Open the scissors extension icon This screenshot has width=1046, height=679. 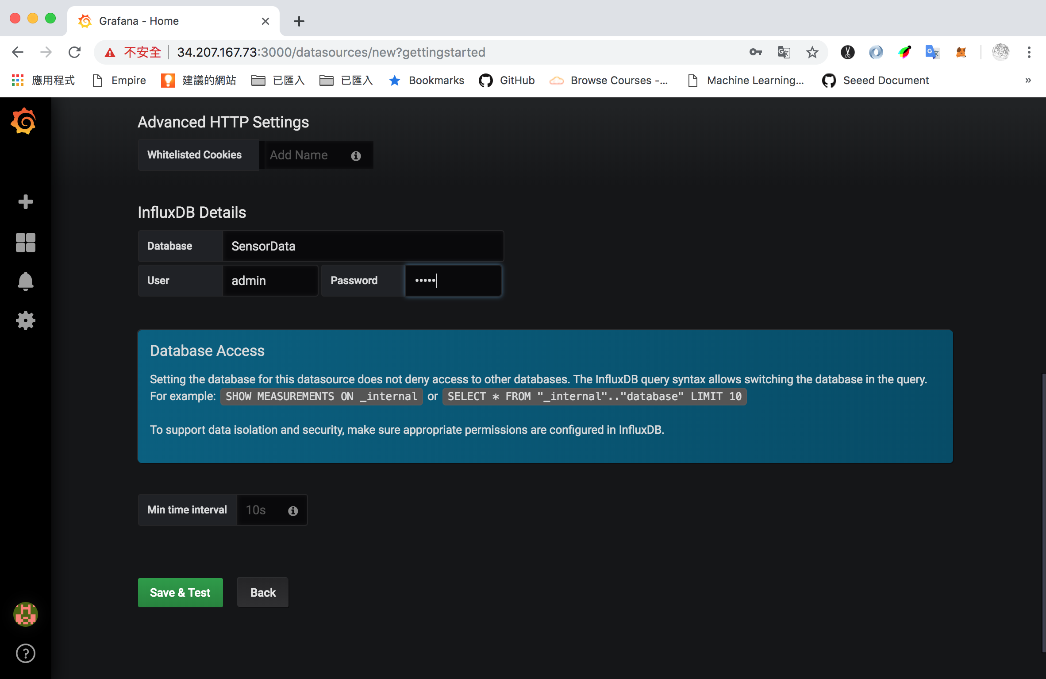click(x=848, y=52)
